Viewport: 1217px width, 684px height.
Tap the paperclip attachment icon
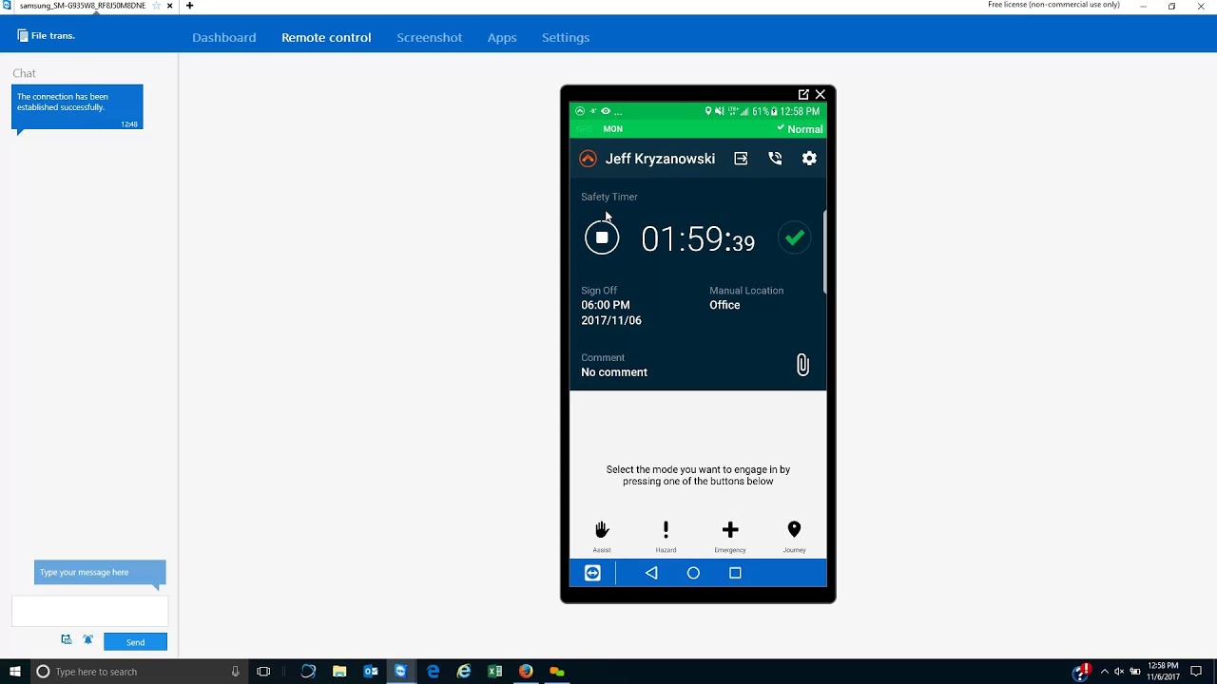[x=802, y=365]
